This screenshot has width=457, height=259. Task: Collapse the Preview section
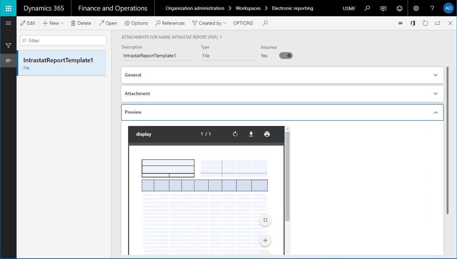282,112
